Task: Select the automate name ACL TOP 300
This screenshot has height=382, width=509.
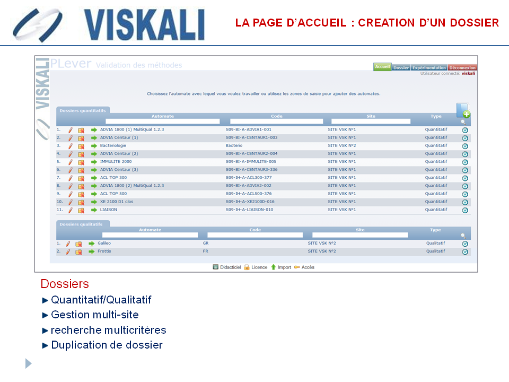Action: [x=113, y=177]
